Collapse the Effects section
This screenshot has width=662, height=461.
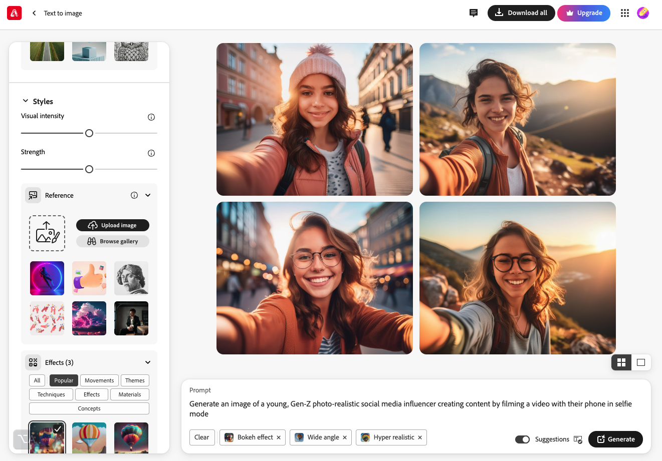[147, 362]
